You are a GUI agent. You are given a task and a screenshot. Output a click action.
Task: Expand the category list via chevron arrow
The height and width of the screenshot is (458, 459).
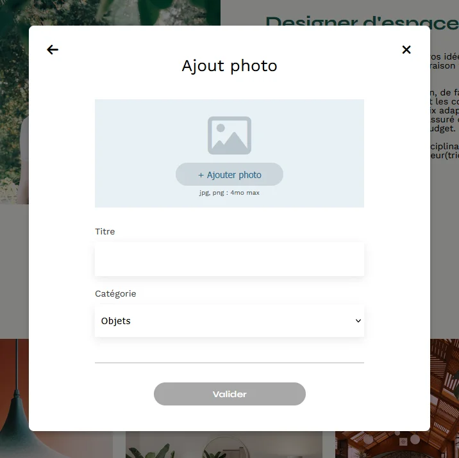(358, 321)
